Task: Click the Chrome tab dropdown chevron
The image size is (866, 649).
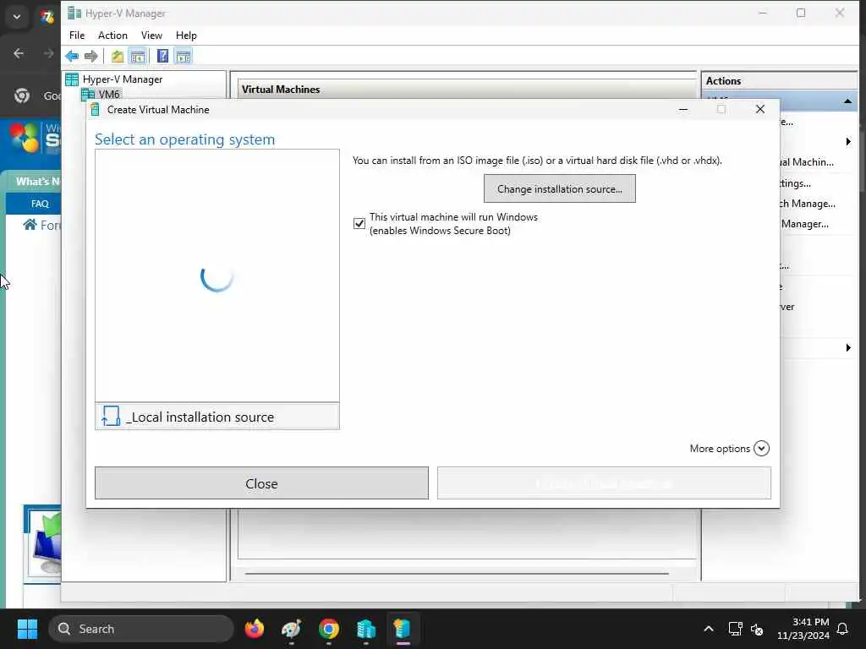Action: point(17,17)
